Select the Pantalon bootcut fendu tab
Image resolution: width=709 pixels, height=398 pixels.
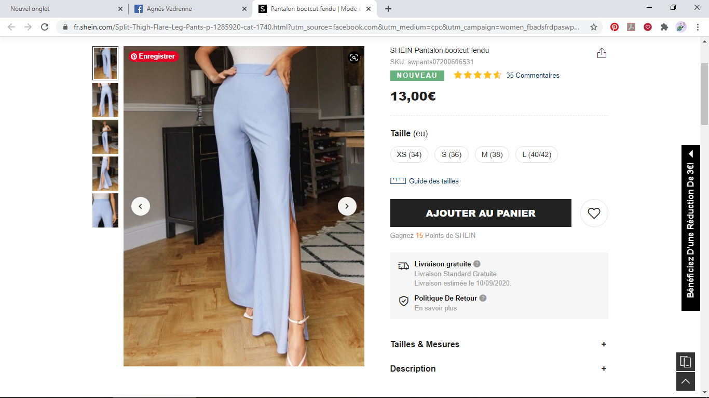[x=314, y=9]
